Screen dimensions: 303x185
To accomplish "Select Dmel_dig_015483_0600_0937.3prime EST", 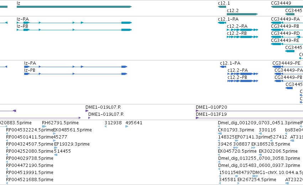I will [x=219, y=169].
